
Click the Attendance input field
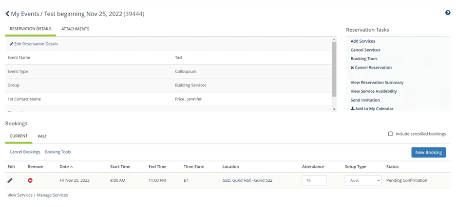314,180
